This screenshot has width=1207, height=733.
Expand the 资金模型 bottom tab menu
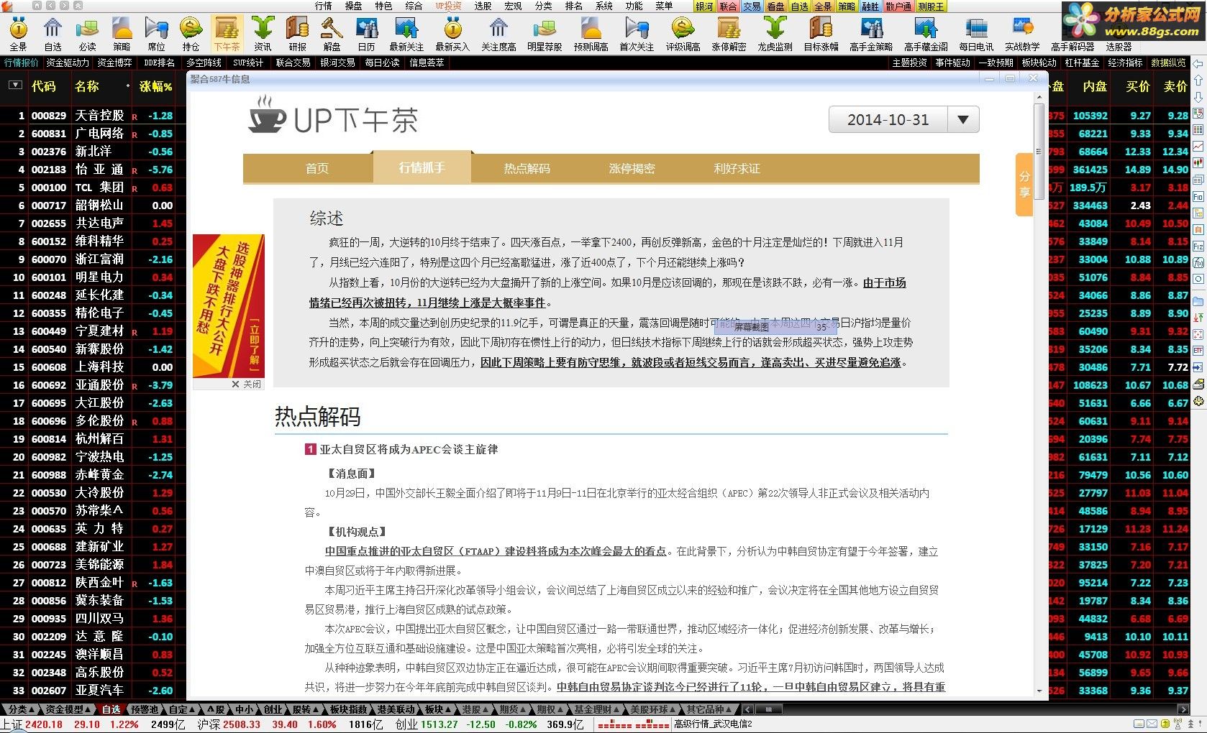tap(68, 709)
